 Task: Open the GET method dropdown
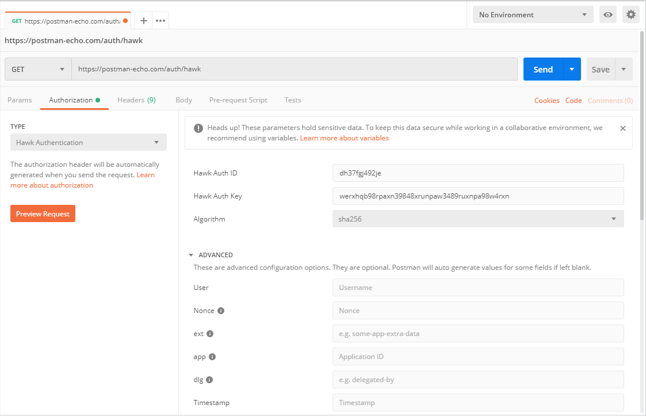click(38, 69)
